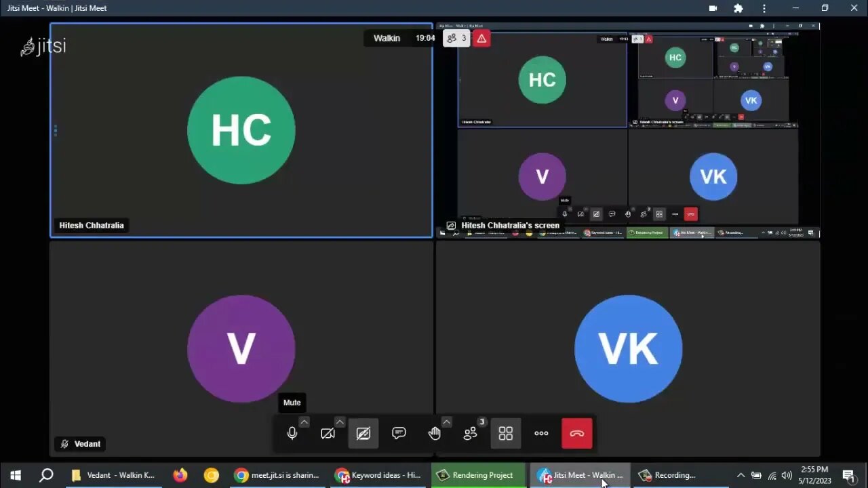Screen dimensions: 868x488
Task: Toggle tile view layout
Action: pyautogui.click(x=506, y=434)
